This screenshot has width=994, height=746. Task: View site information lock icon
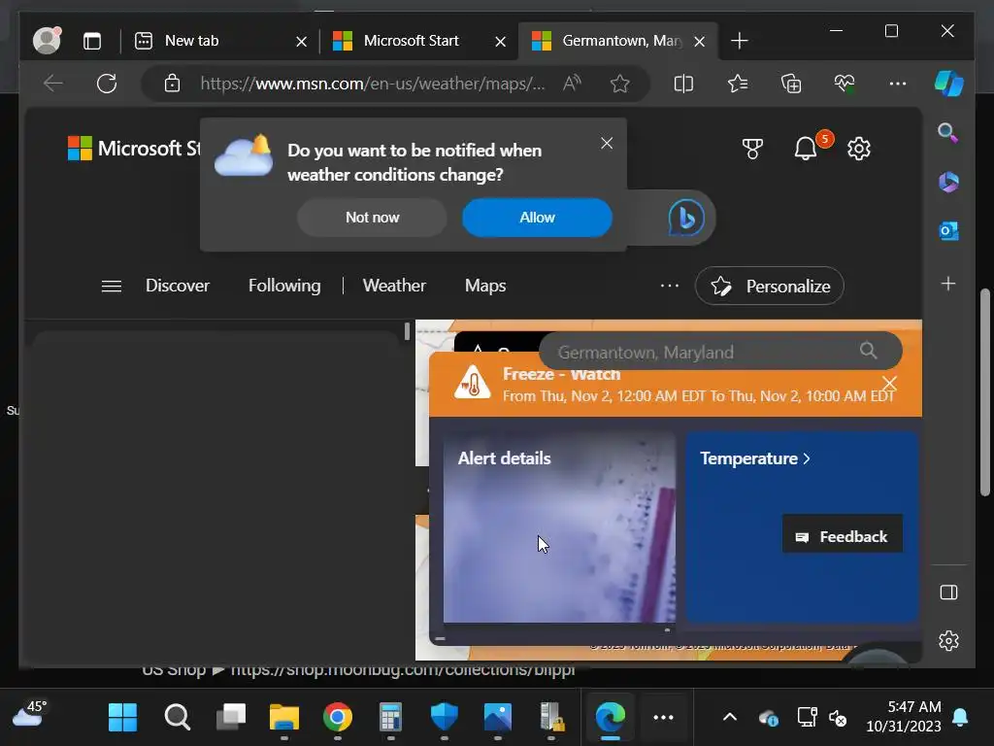172,84
